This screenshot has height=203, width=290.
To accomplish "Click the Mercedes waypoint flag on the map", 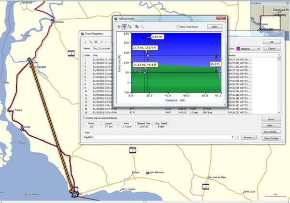I will pyautogui.click(x=53, y=20).
